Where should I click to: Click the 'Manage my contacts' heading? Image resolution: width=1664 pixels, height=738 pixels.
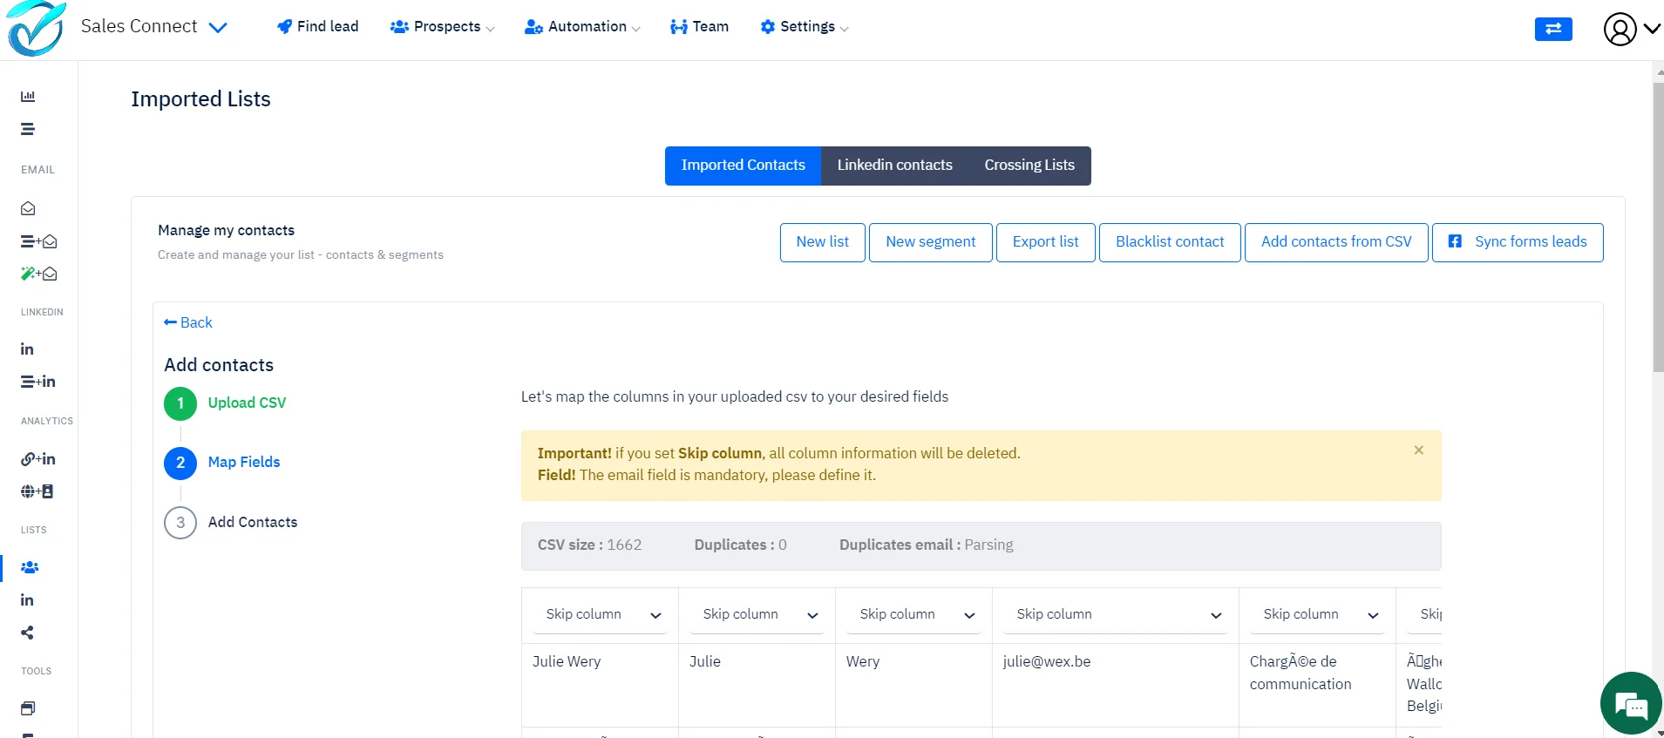(x=226, y=230)
